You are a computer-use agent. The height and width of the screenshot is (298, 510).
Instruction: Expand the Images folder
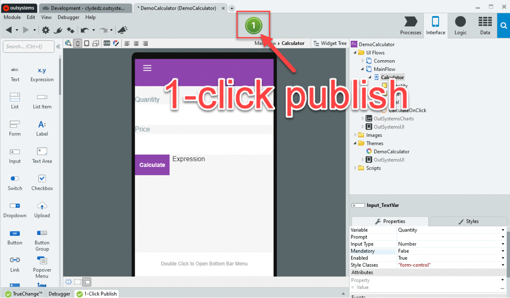click(x=356, y=135)
